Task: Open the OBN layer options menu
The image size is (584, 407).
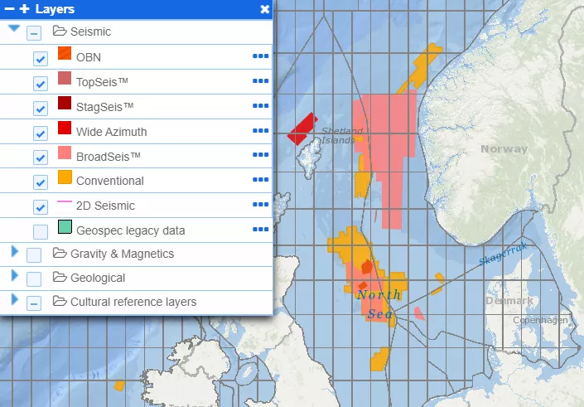Action: pyautogui.click(x=260, y=57)
